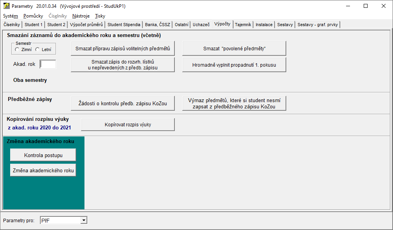
Task: Select the Letní semester radio button
Action: coord(38,50)
